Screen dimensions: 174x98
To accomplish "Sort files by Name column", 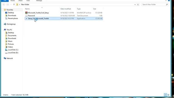I will (27, 9).
